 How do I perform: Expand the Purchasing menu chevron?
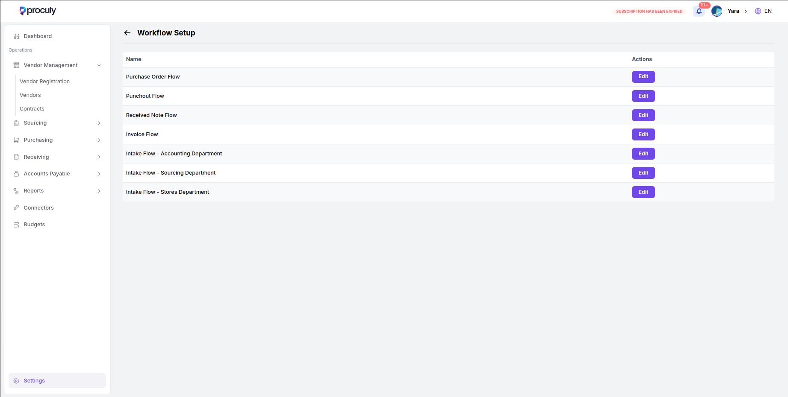tap(99, 140)
